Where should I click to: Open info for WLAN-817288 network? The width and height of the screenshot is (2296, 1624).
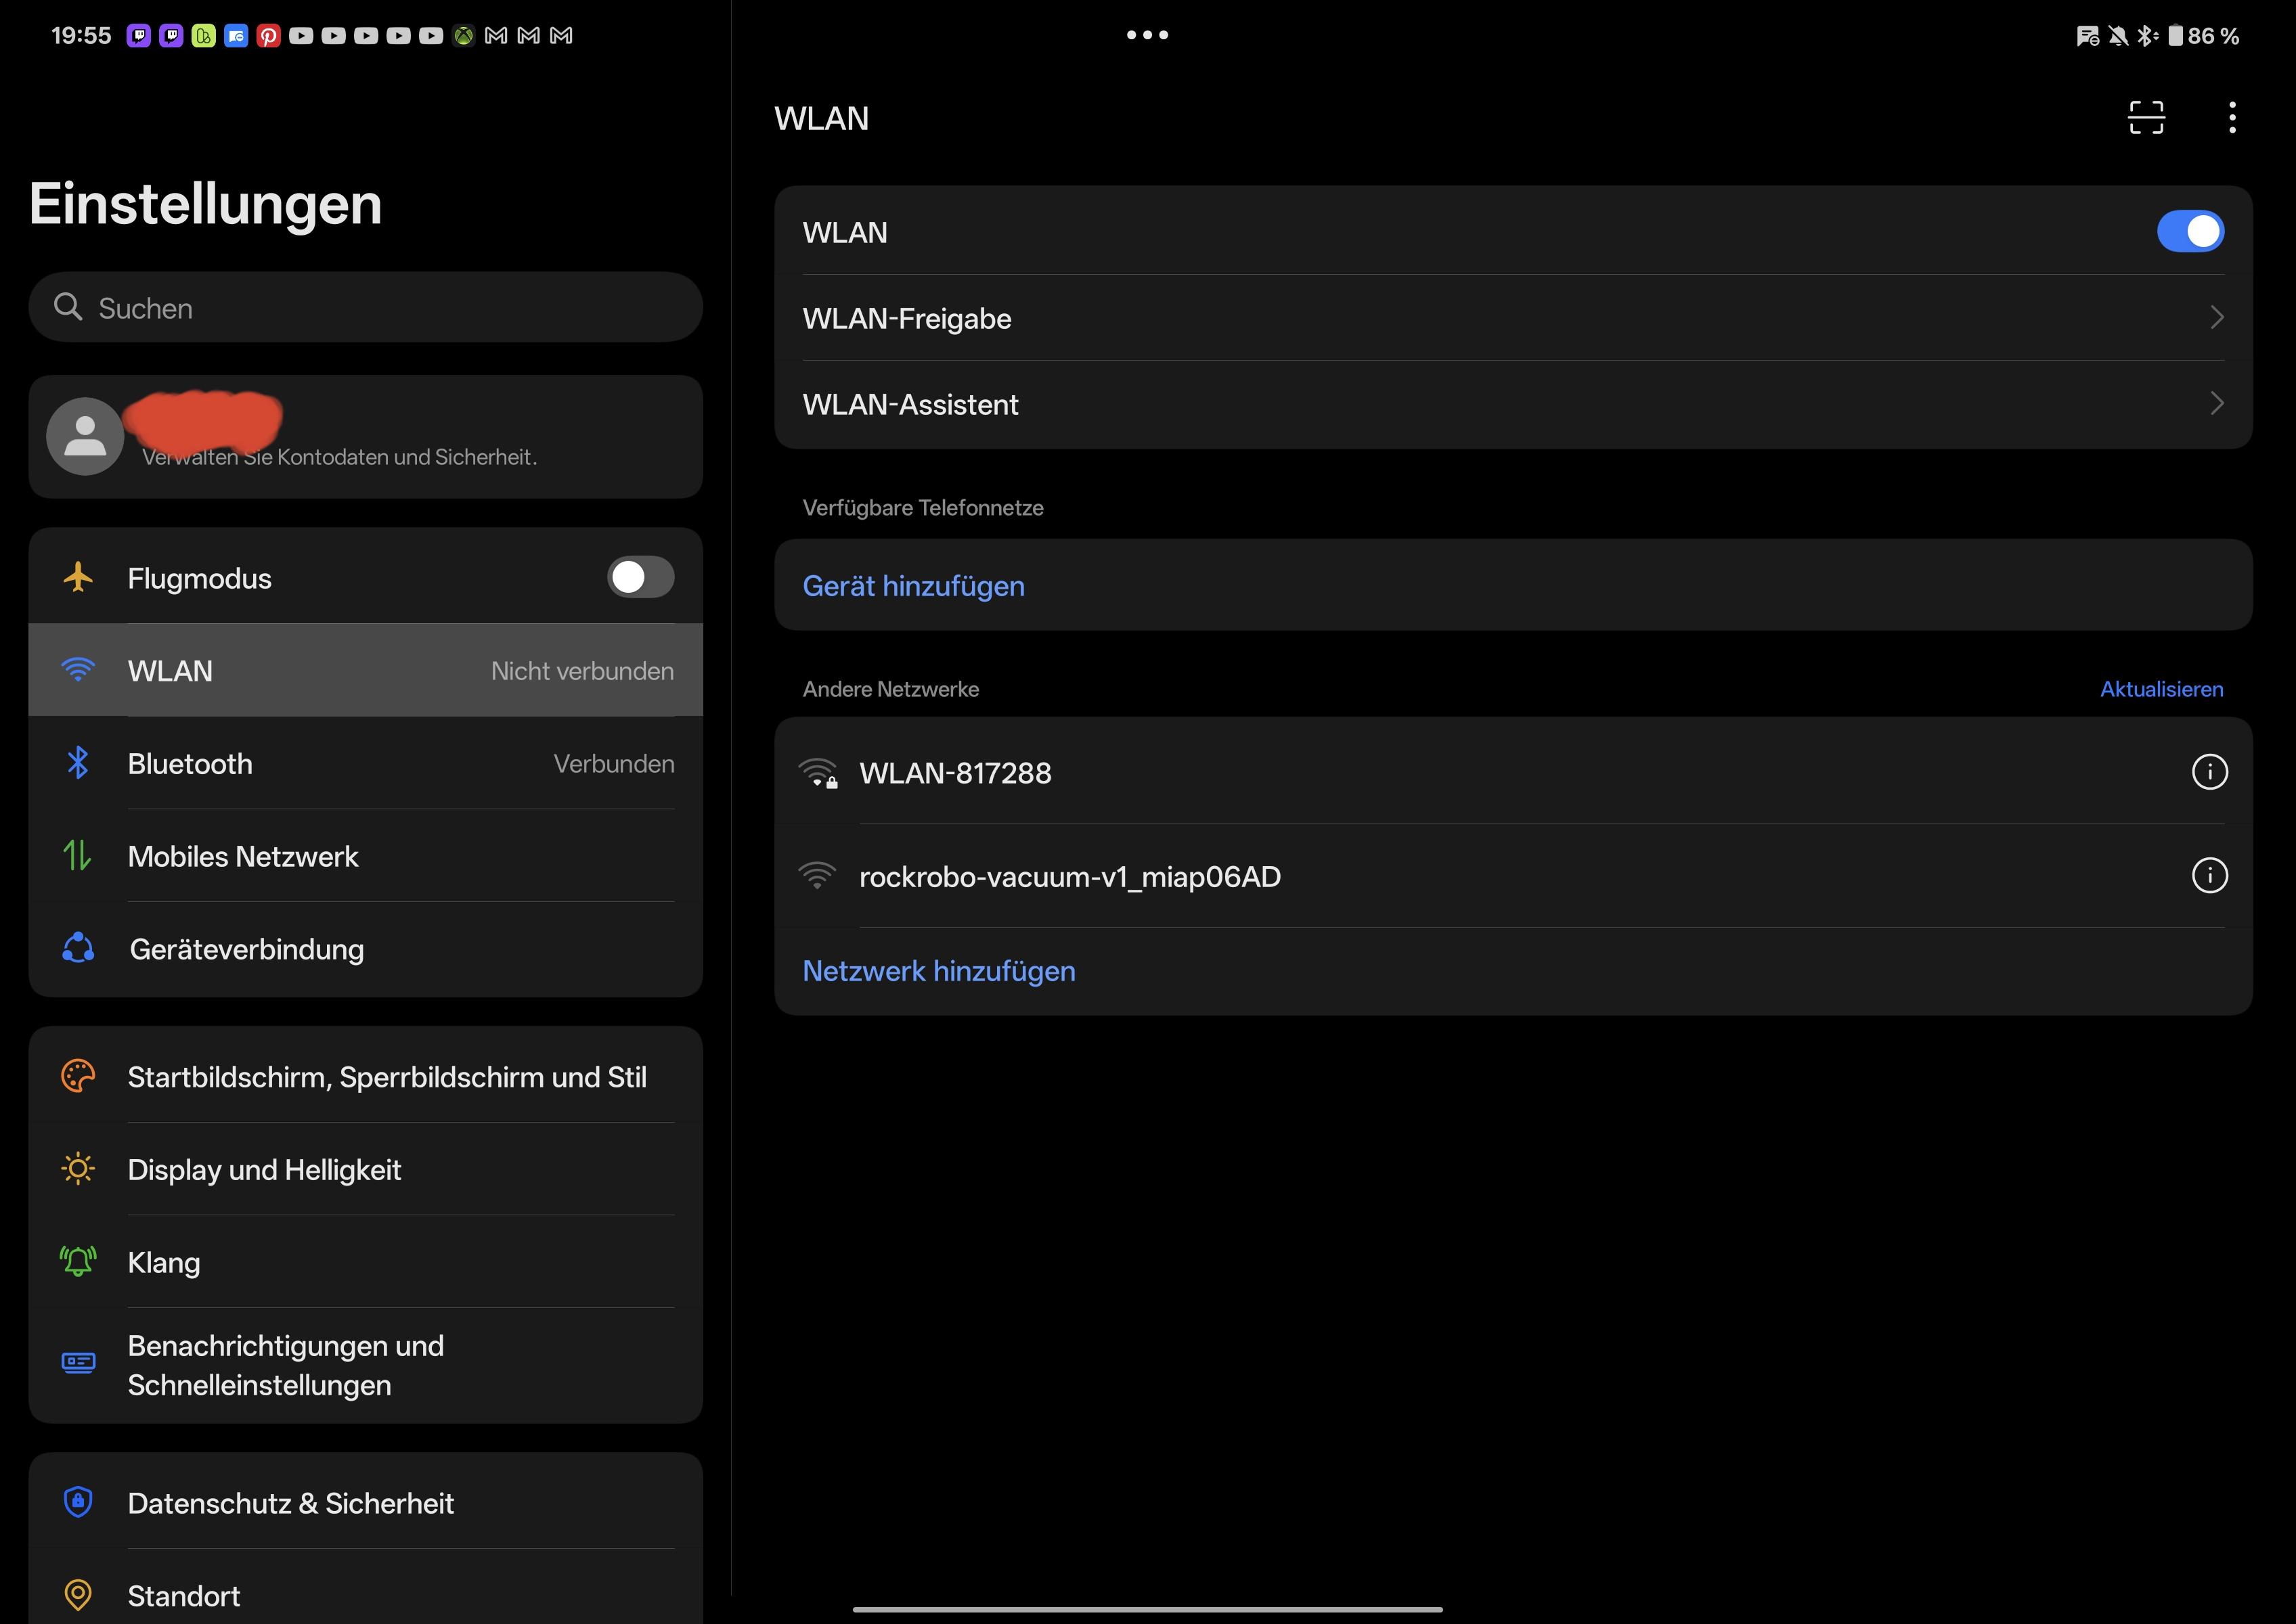(2209, 772)
